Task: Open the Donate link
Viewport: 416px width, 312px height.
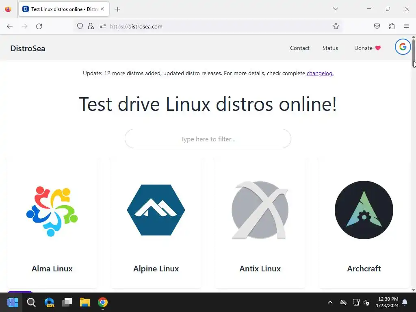Action: (x=367, y=48)
